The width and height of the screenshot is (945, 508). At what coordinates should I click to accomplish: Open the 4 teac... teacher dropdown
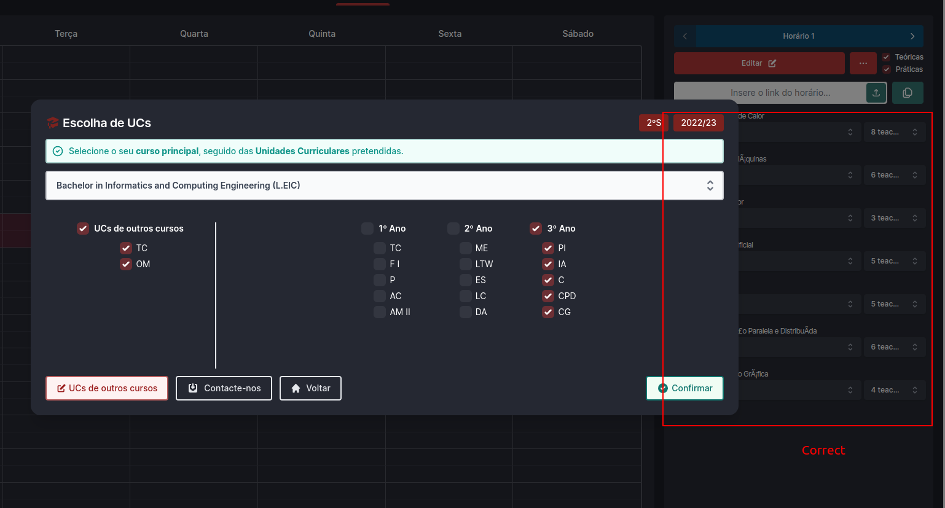(894, 390)
